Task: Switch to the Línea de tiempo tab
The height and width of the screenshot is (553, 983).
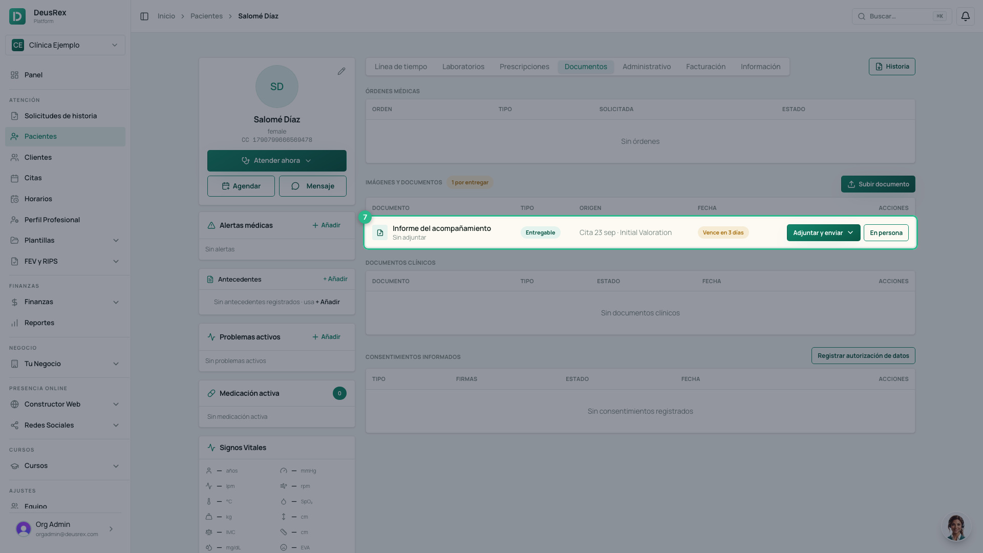Action: coord(400,67)
